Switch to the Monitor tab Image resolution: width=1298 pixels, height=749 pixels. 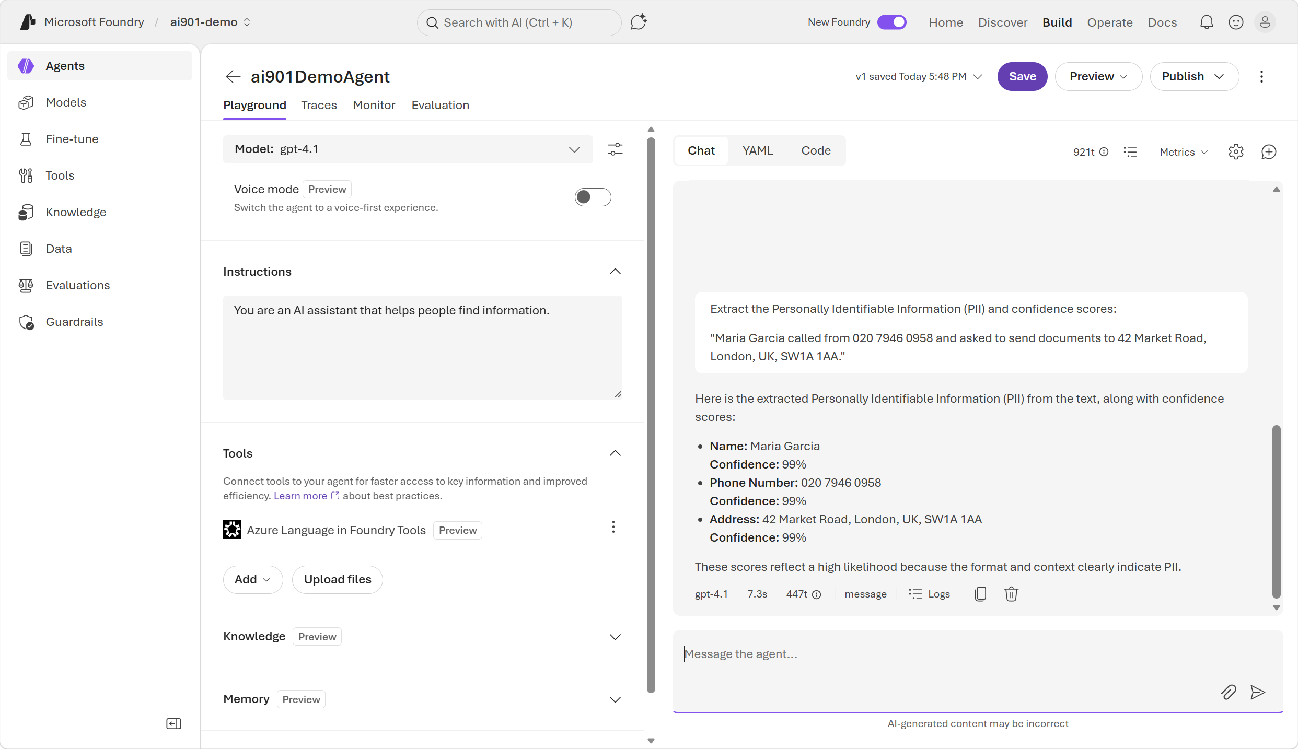point(374,105)
